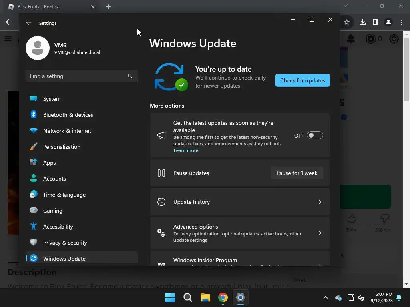Click the Accessibility person icon
Image resolution: width=410 pixels, height=307 pixels.
click(x=34, y=226)
